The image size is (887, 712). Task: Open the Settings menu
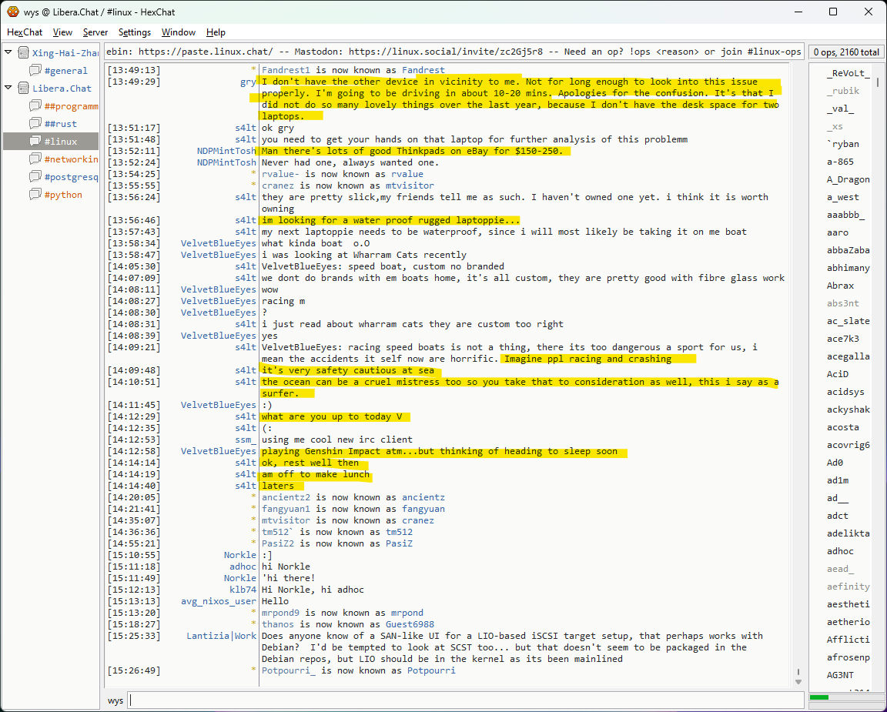coord(135,32)
